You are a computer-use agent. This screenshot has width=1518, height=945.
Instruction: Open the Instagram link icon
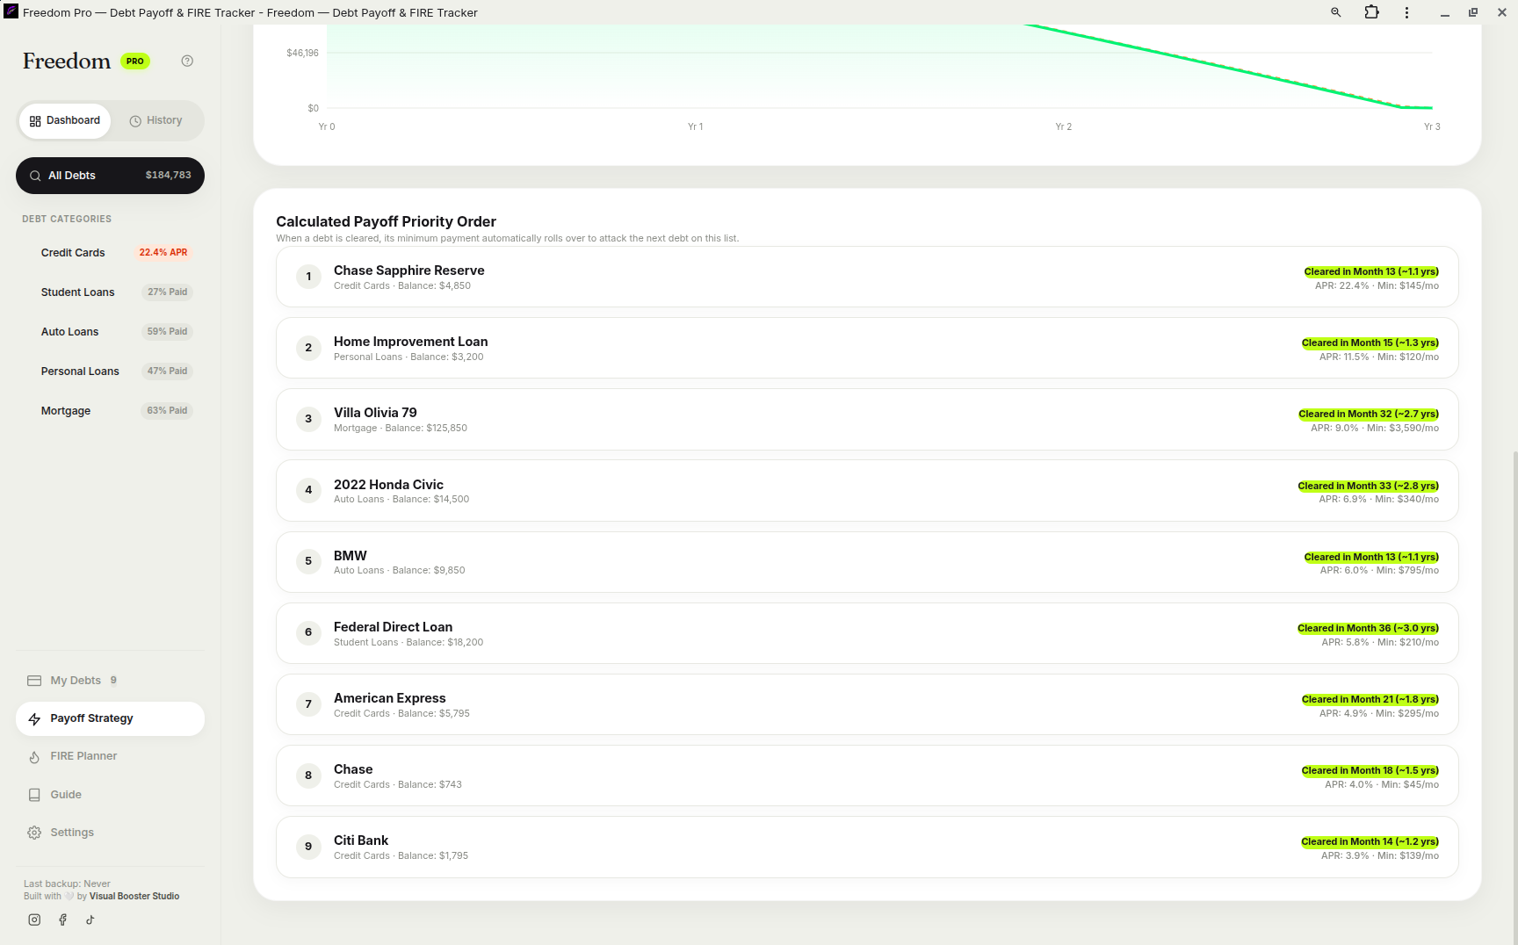pyautogui.click(x=34, y=920)
